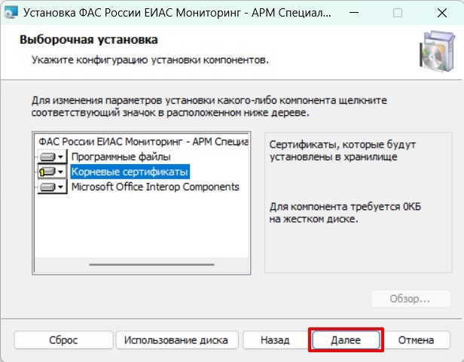464x362 pixels.
Task: Open the Microsoft Office Interop Components dropdown icon
Action: click(53, 187)
